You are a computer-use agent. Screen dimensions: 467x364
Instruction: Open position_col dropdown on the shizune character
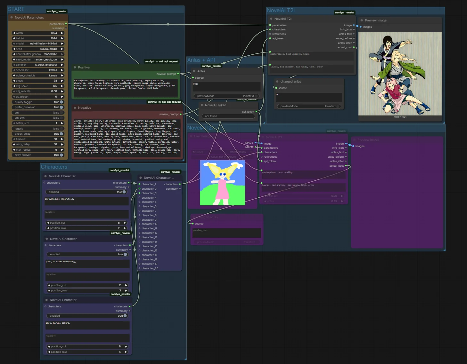[x=86, y=223]
